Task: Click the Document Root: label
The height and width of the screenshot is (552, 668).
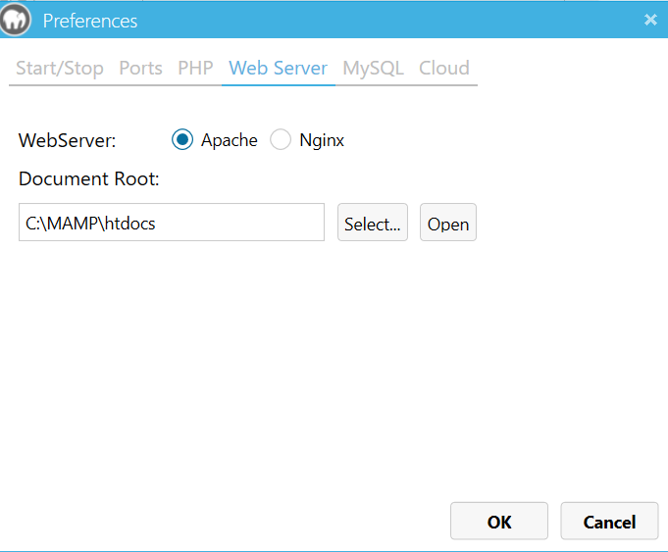Action: tap(89, 178)
